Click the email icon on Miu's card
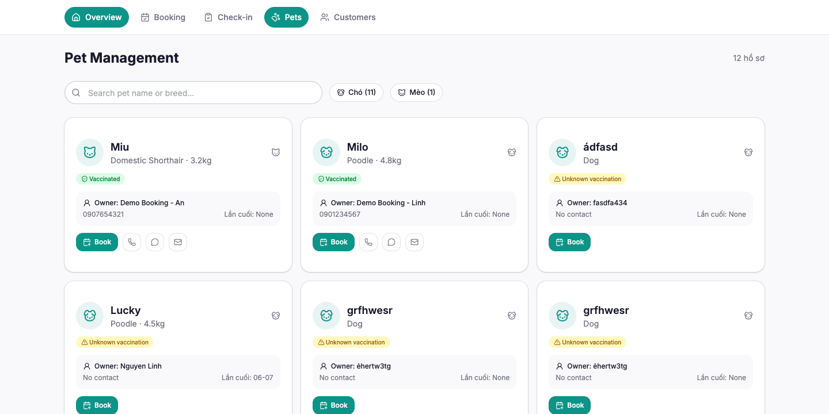This screenshot has width=829, height=414. point(178,242)
